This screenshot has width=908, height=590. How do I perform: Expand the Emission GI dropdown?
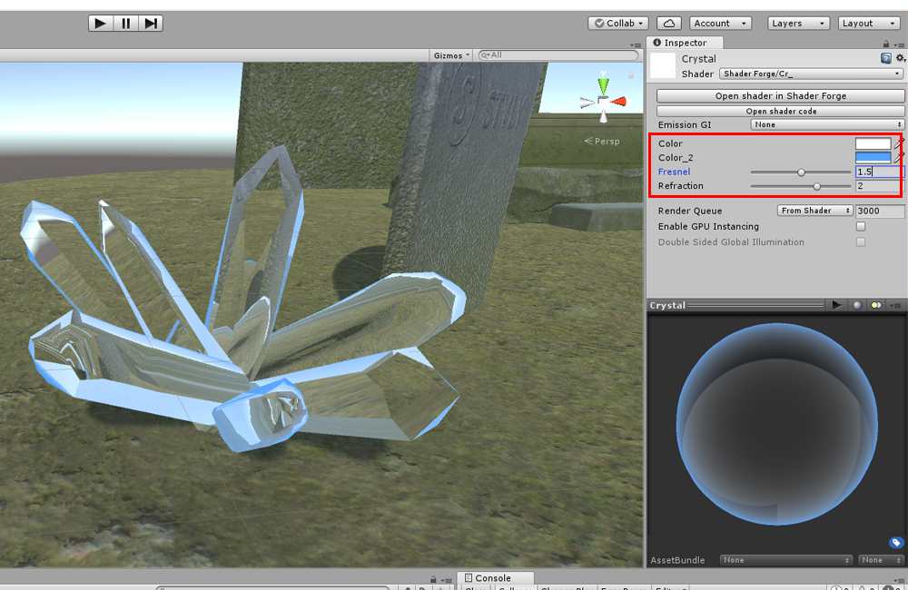pyautogui.click(x=827, y=125)
